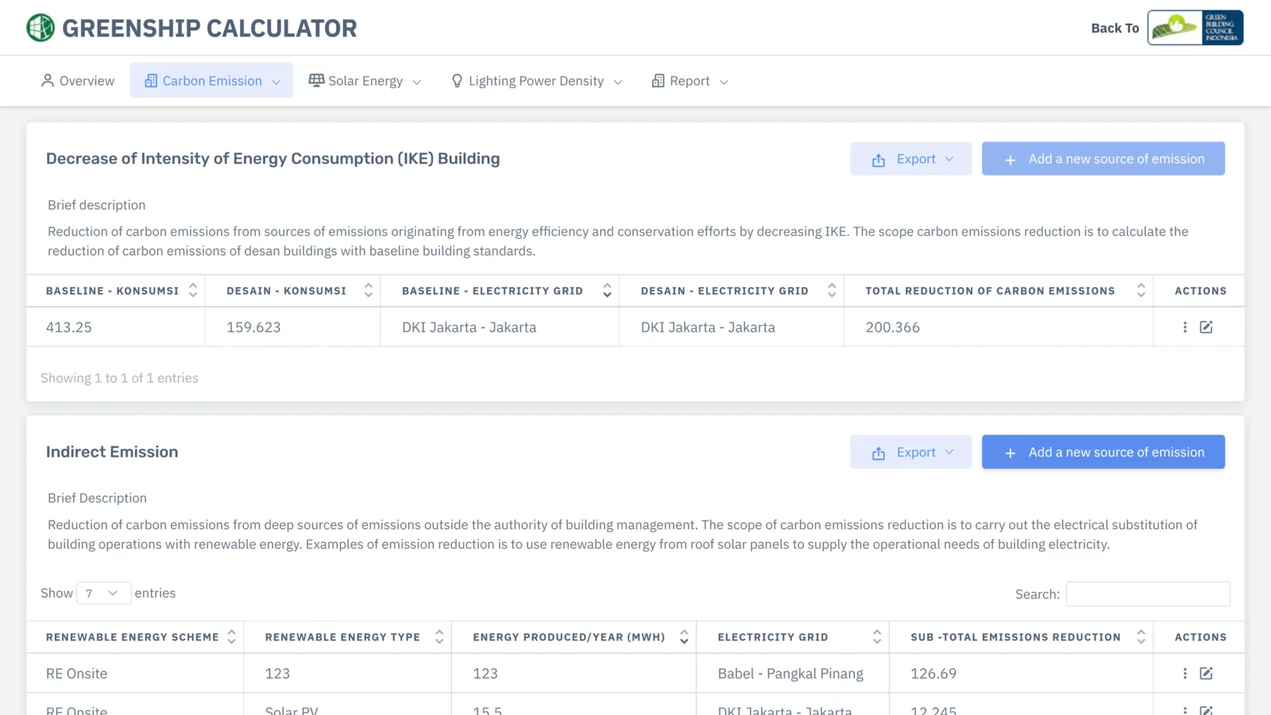This screenshot has height=715, width=1271.
Task: Click the 200.366 total reduction value
Action: [x=893, y=327]
